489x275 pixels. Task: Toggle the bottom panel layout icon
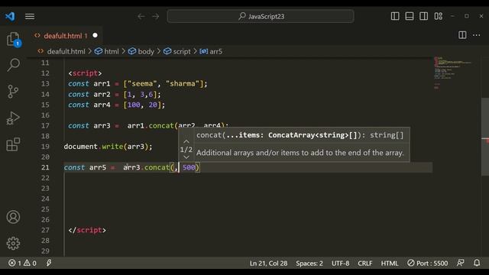point(410,16)
